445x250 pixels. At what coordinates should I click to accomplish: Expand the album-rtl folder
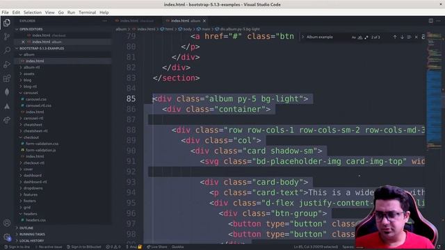click(31, 67)
